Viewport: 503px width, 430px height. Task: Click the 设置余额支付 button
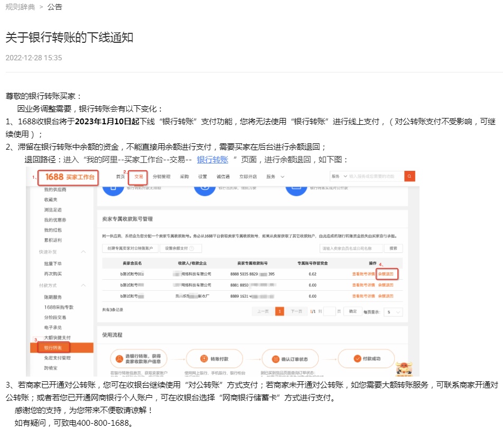tap(181, 248)
